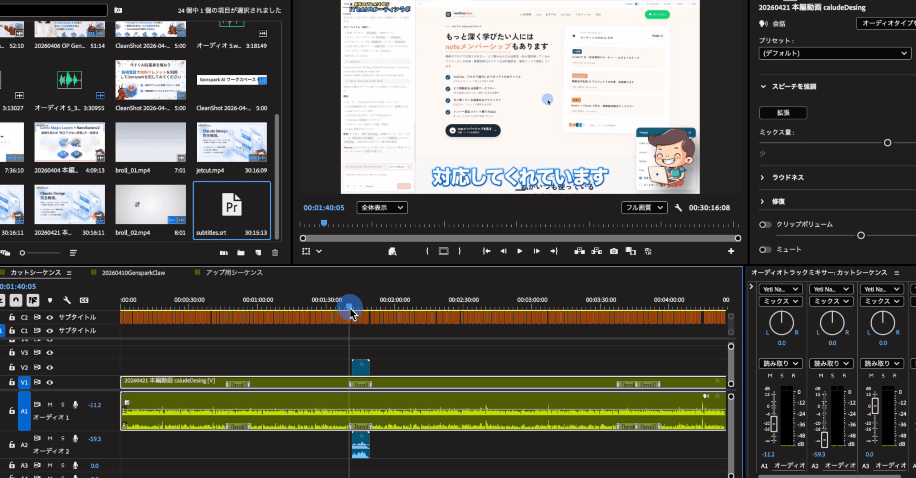916x478 pixels.
Task: Enable the クリップボリューム toggle
Action: 765,225
